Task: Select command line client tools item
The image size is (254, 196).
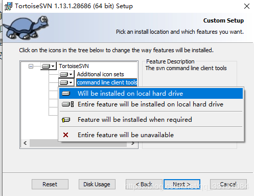Action: coord(107,82)
